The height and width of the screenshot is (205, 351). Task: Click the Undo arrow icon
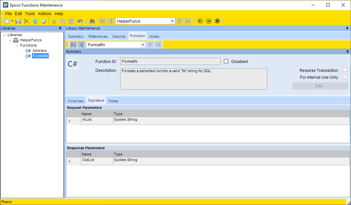(80, 21)
